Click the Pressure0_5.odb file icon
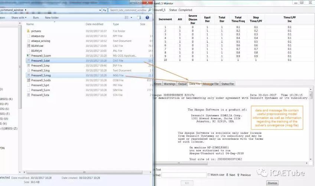The height and width of the screenshot is (186, 315). pos(28,80)
